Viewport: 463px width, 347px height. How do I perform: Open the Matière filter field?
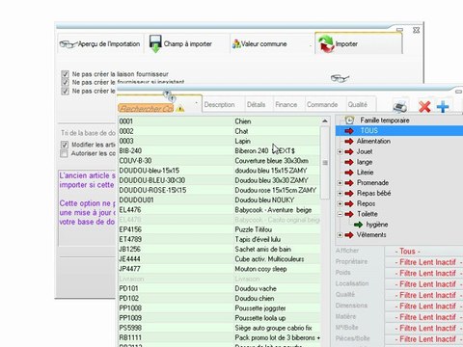(423, 317)
